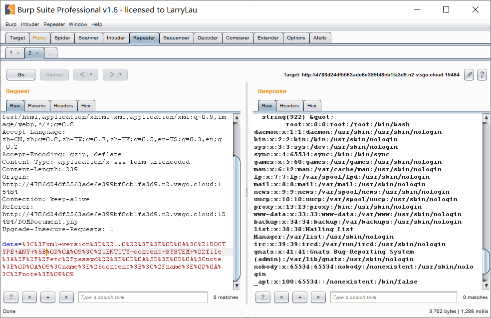Select the Request Hex tab
Viewport: 491px width, 318px height.
point(86,105)
